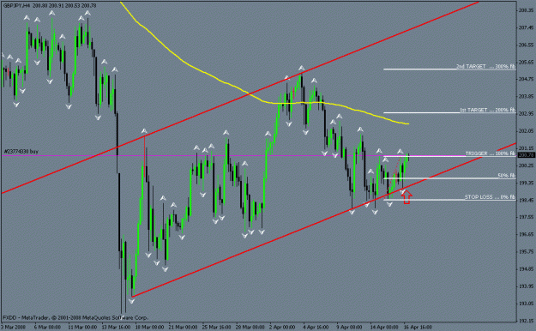
Task: Click the 25 Mar 16:00 time label
Action: point(216,328)
